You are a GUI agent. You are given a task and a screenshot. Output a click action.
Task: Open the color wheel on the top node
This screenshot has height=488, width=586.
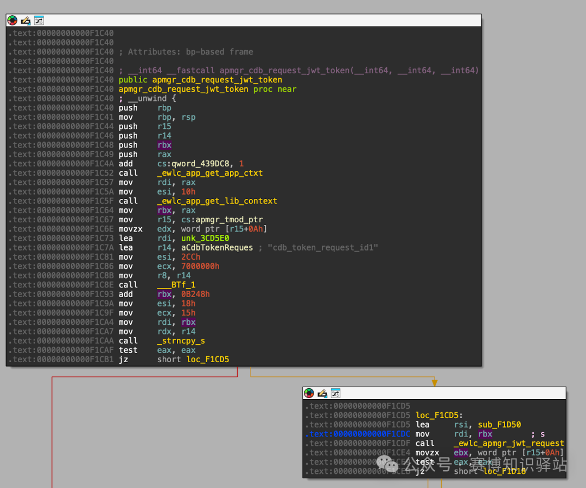tap(12, 20)
